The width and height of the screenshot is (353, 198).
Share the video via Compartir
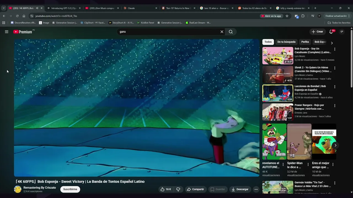click(195, 189)
